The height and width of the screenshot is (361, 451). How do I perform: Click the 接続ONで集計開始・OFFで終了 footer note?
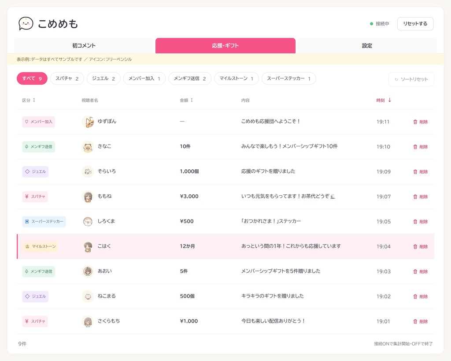click(x=403, y=344)
